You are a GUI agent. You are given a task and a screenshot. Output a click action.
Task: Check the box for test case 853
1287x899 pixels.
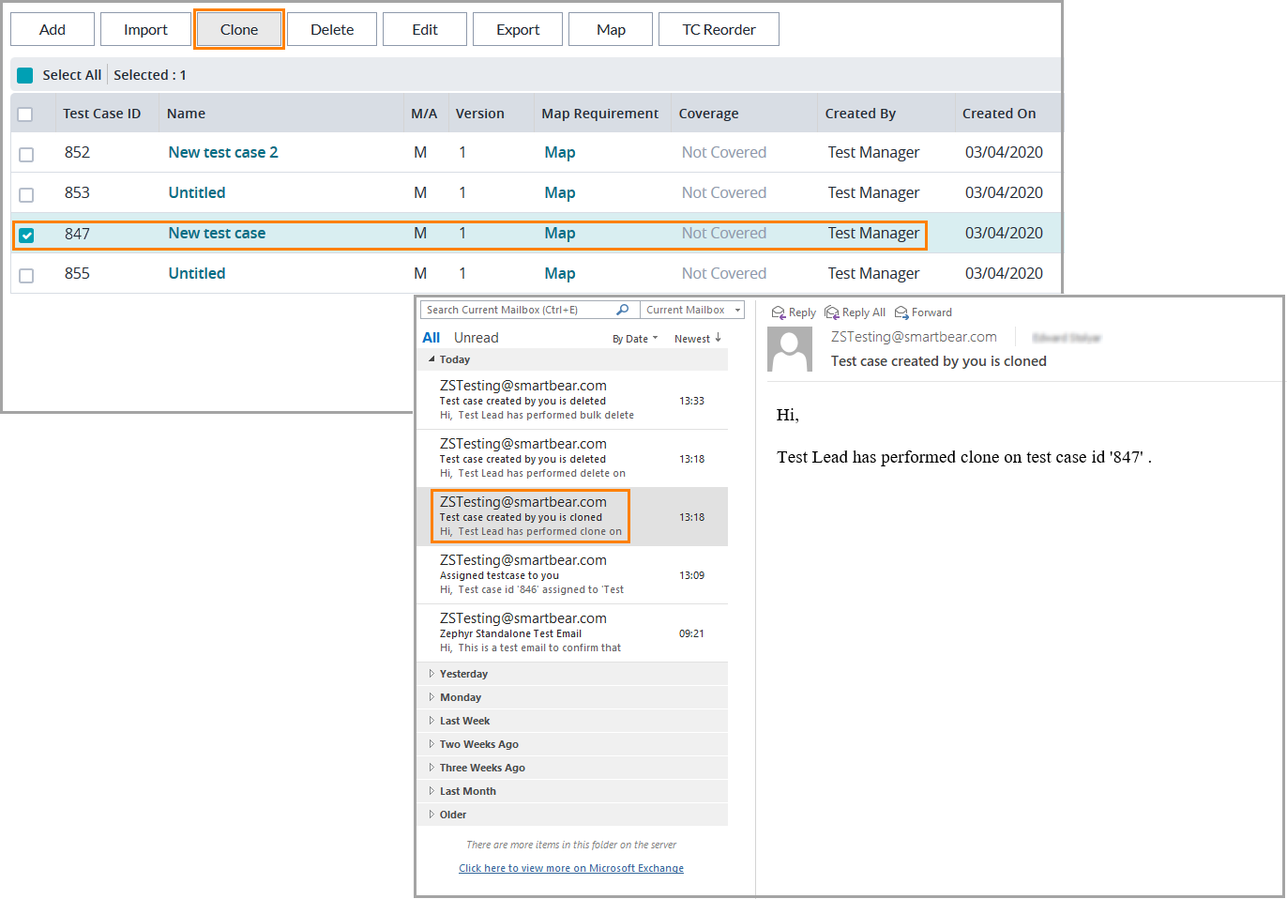(x=26, y=195)
